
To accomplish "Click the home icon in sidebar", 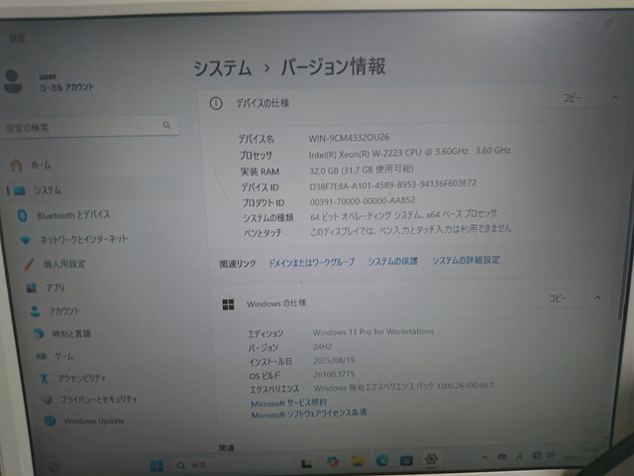I will [16, 165].
